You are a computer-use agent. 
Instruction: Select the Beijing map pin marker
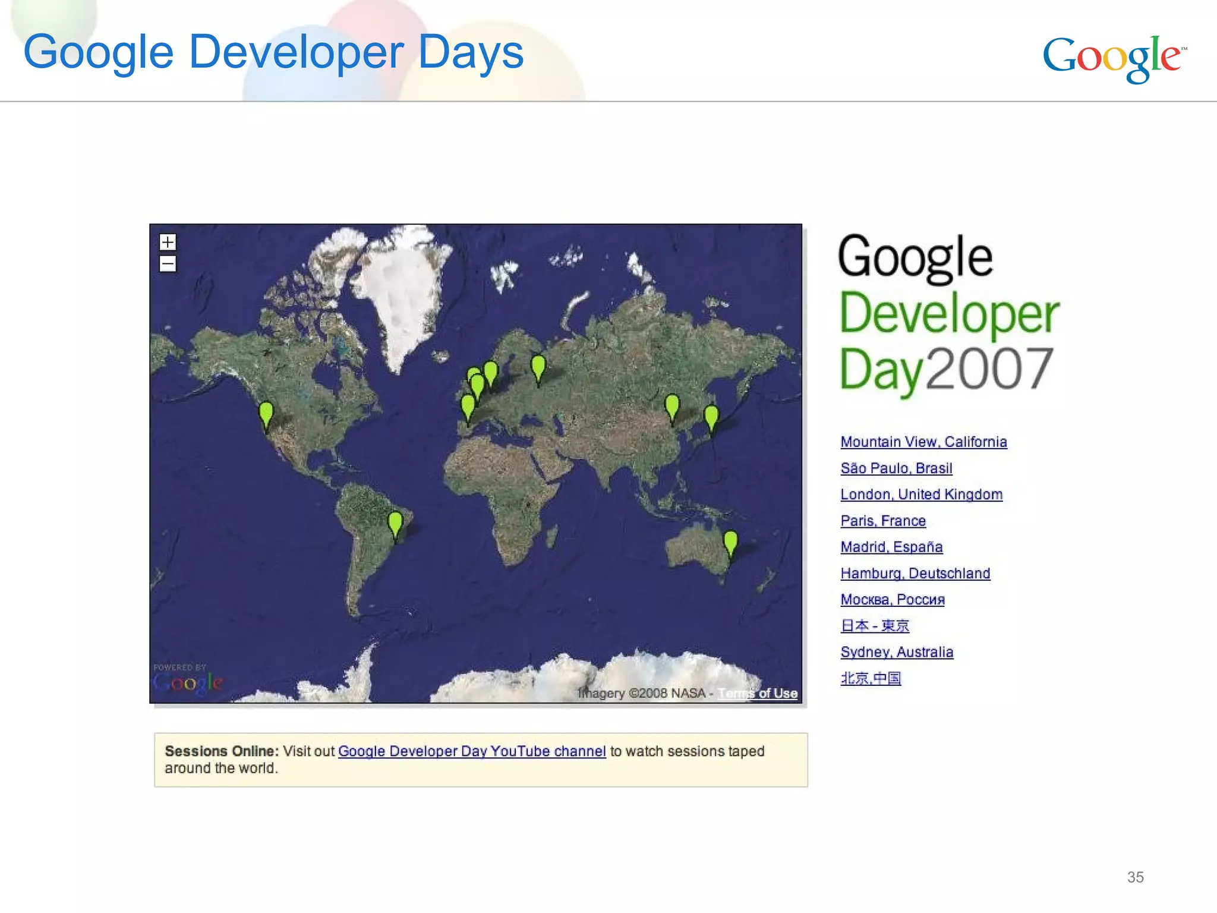click(672, 409)
